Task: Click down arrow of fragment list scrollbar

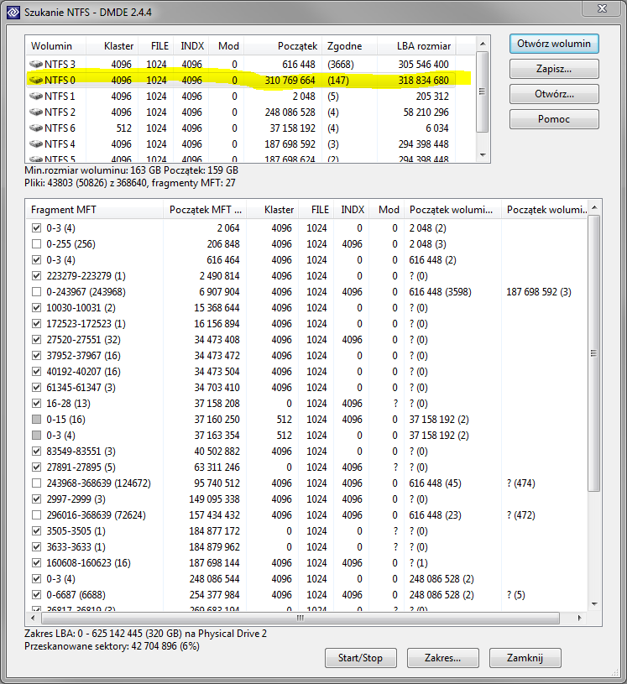Action: [x=593, y=604]
